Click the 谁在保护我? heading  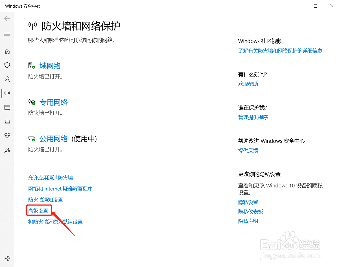pyautogui.click(x=253, y=108)
